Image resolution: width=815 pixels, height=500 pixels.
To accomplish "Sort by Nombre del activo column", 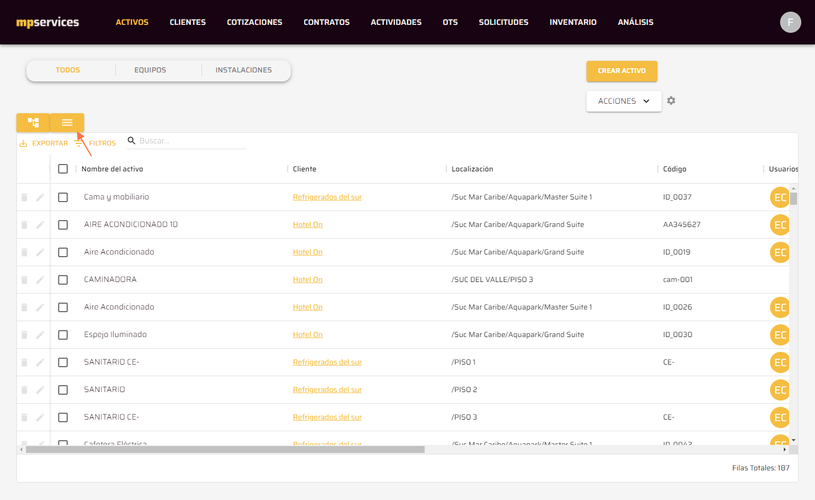I will point(112,169).
